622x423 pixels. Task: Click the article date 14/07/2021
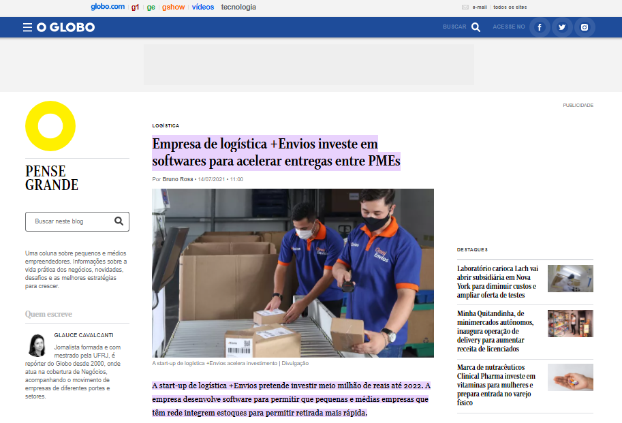click(x=211, y=179)
